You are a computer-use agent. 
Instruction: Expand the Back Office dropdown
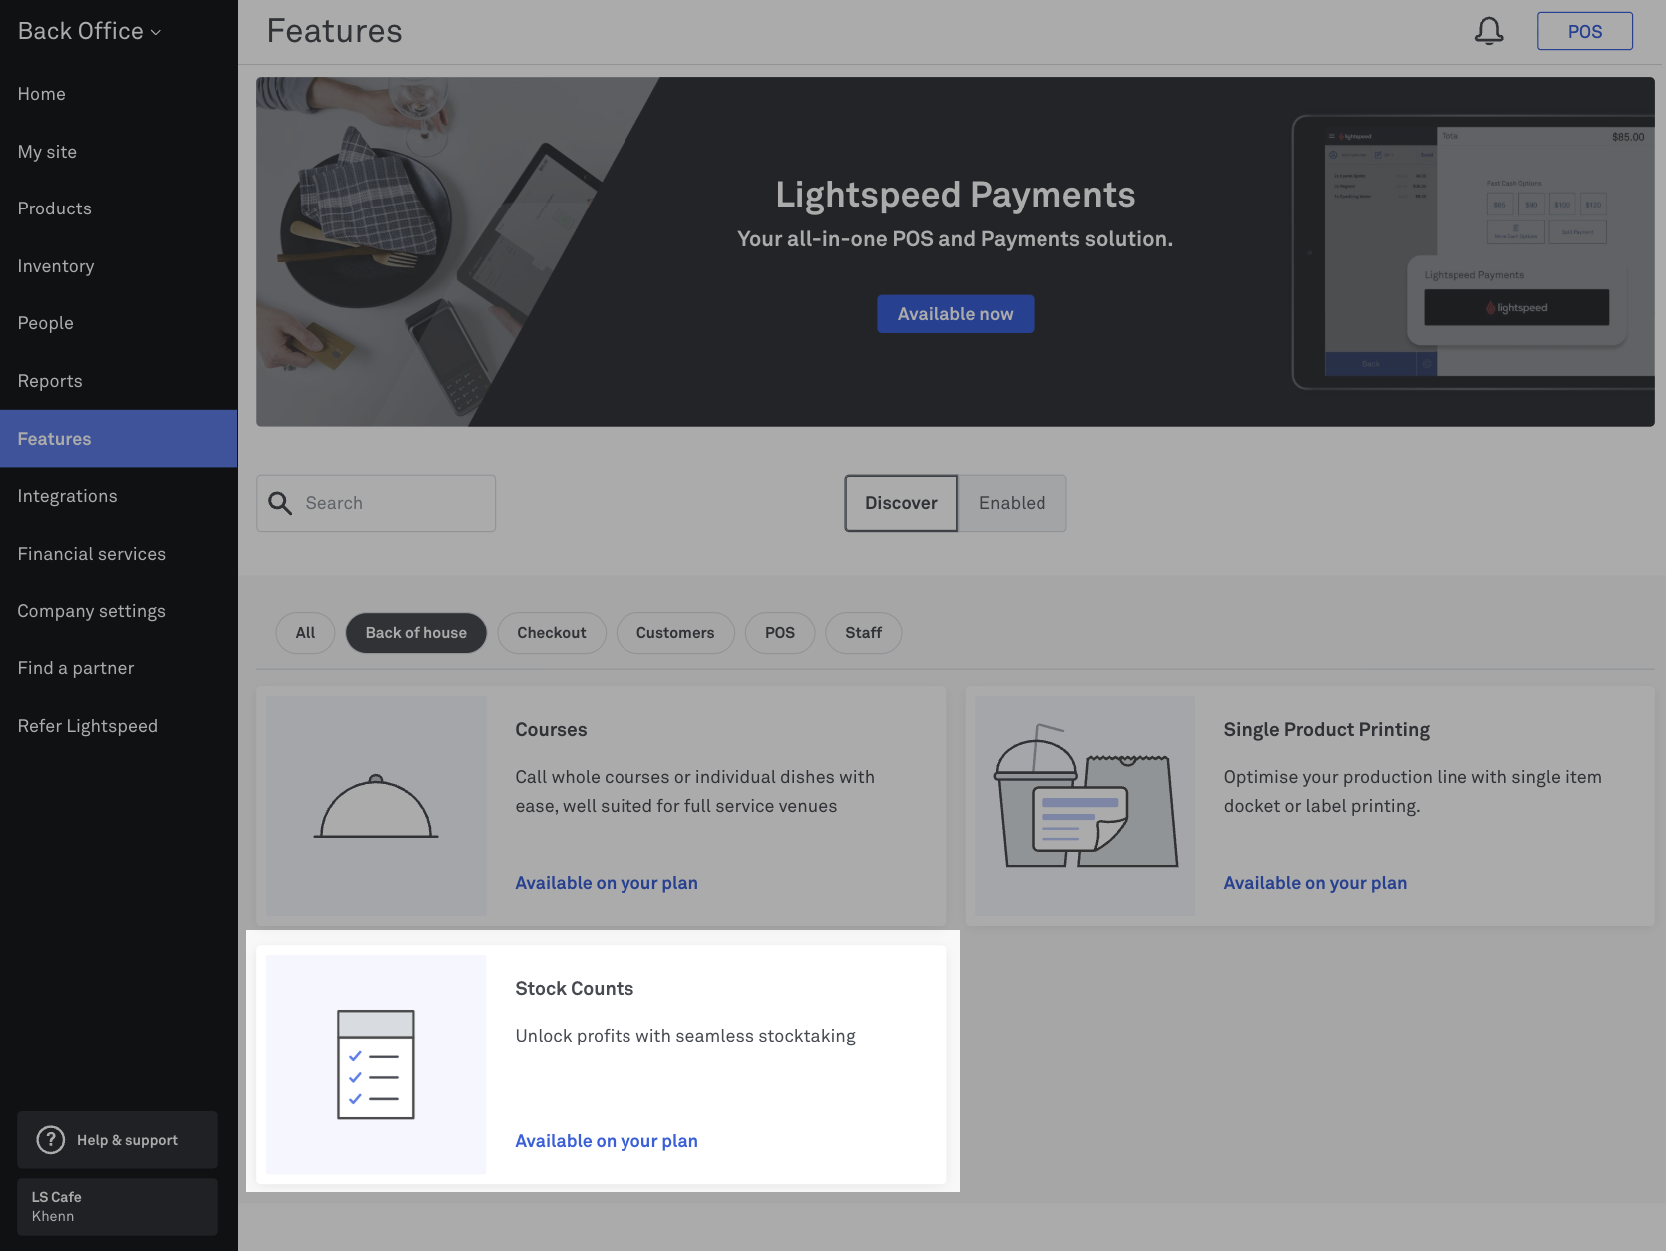click(89, 31)
